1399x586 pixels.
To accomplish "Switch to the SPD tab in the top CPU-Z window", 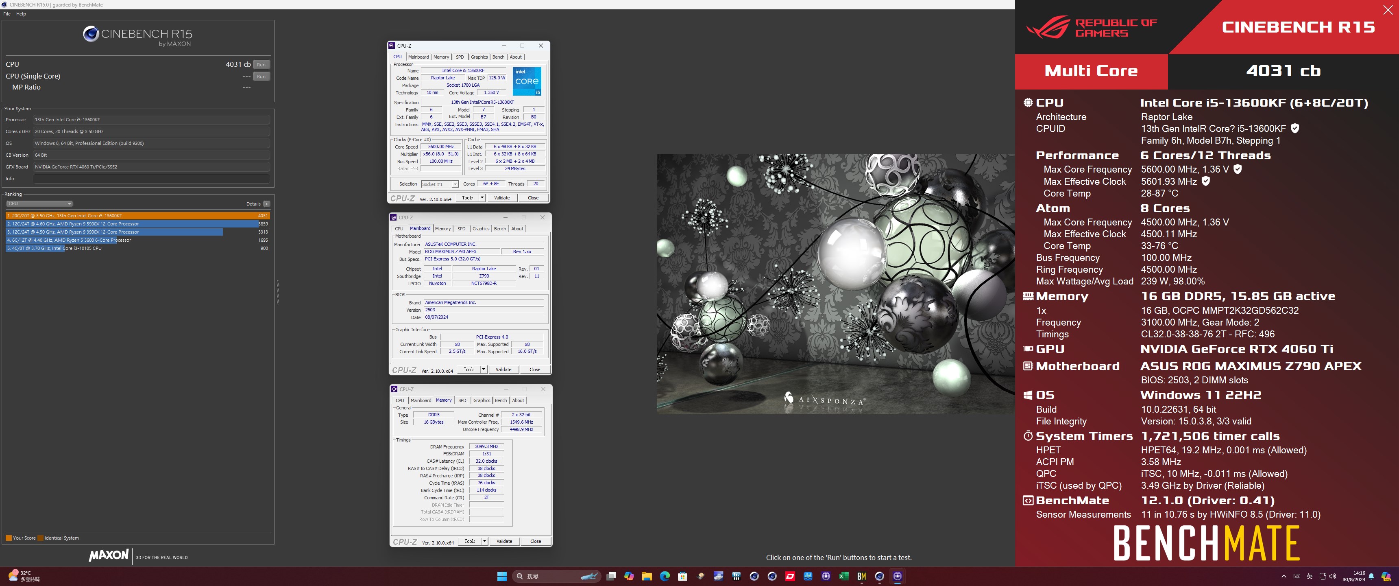I will tap(460, 57).
